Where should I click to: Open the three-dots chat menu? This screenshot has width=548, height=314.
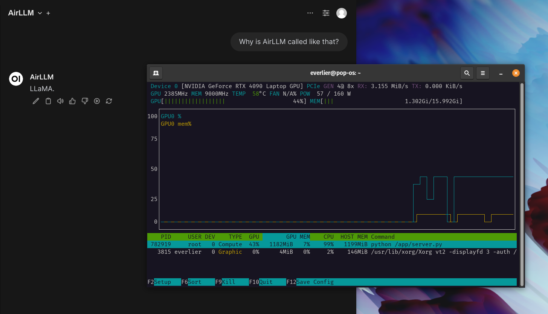(310, 13)
